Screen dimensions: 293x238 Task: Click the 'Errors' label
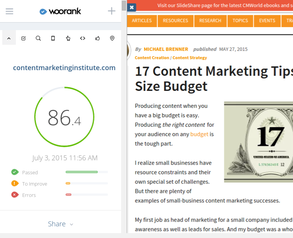pos(29,195)
